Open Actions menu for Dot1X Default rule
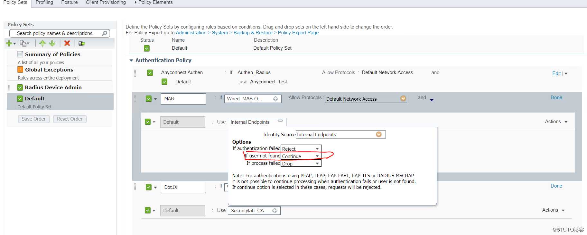The width and height of the screenshot is (587, 235). tap(554, 210)
